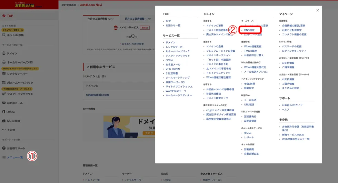Open the URL転送 link

click(x=249, y=105)
